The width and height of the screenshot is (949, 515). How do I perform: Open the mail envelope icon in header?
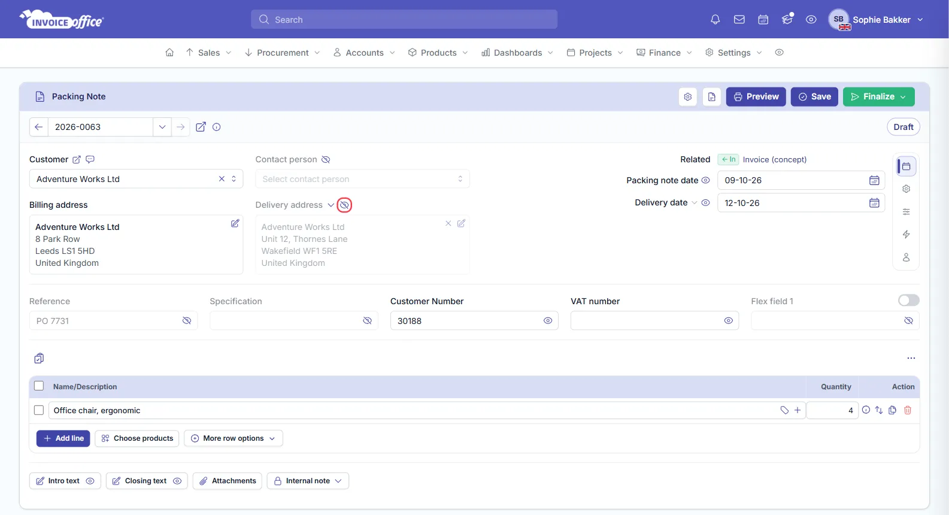point(739,20)
